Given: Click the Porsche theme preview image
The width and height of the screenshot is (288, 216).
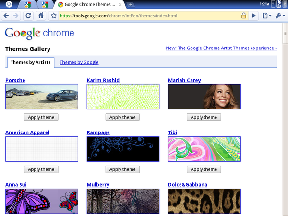Looking at the screenshot, I should tap(42, 97).
